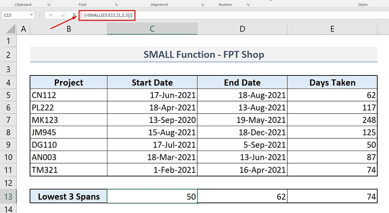Select row 5 header
The height and width of the screenshot is (213, 389).
(x=8, y=95)
